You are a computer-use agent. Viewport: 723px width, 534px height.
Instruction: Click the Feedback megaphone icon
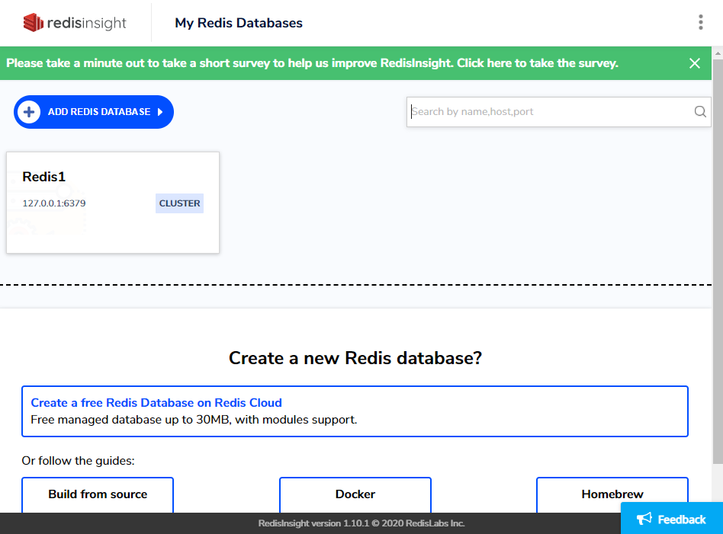[644, 519]
